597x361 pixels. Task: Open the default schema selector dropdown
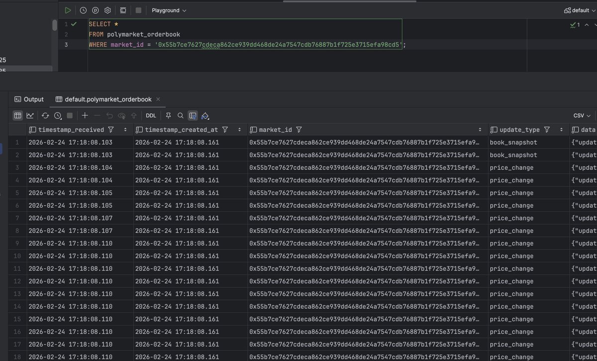pyautogui.click(x=580, y=10)
